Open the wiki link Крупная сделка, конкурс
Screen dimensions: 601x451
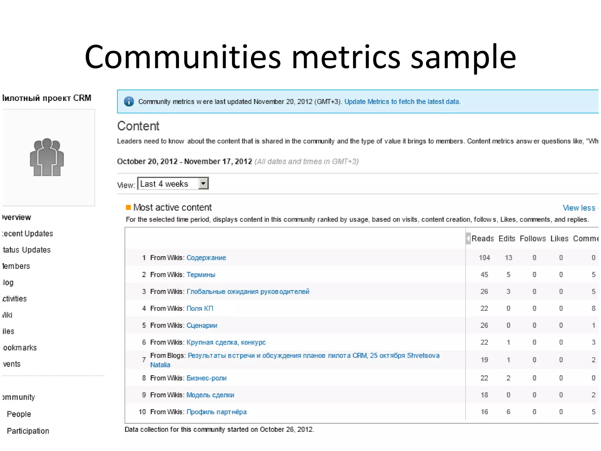click(x=226, y=342)
